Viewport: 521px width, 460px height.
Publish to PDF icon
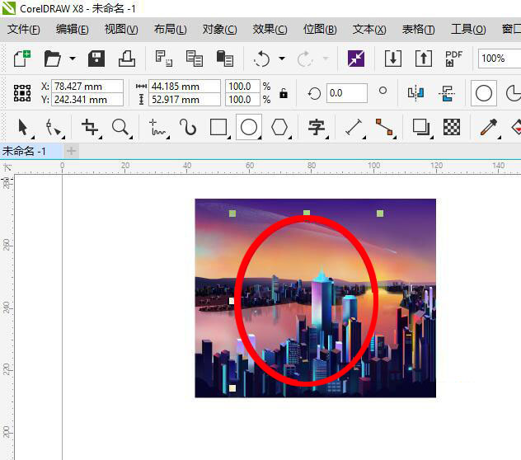click(x=454, y=59)
